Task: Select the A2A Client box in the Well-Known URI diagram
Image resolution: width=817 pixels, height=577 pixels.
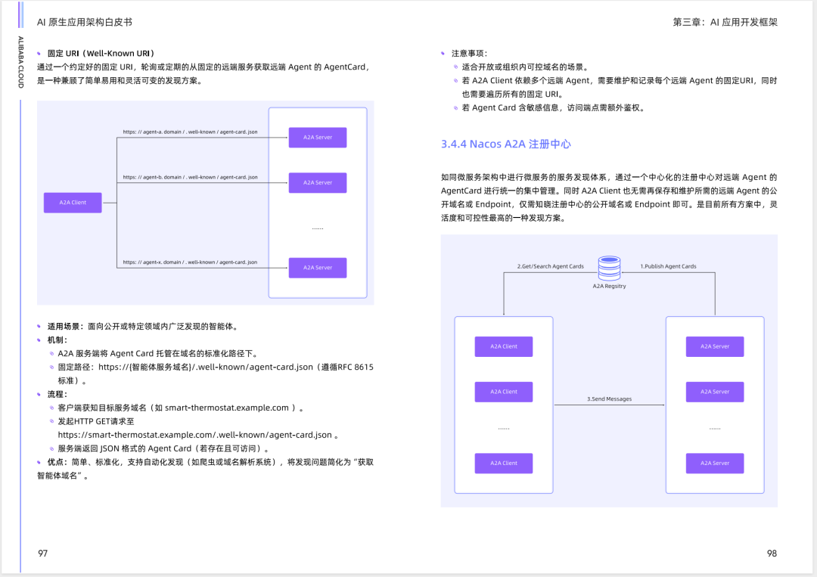Action: (73, 203)
